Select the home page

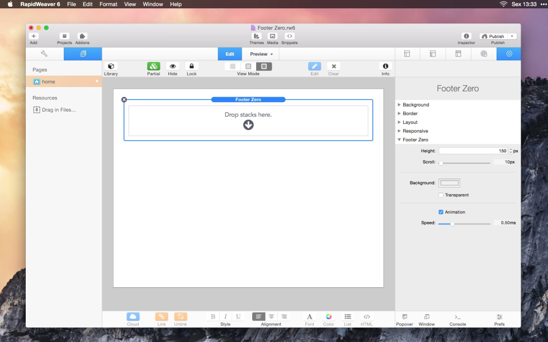coord(64,81)
